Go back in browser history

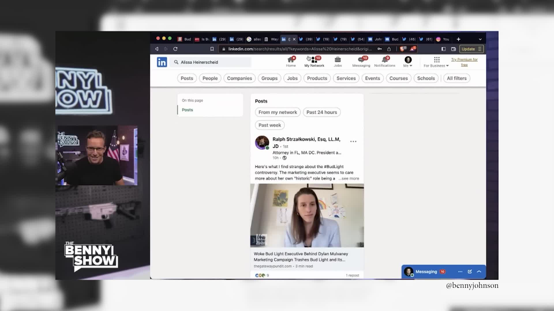coord(157,49)
